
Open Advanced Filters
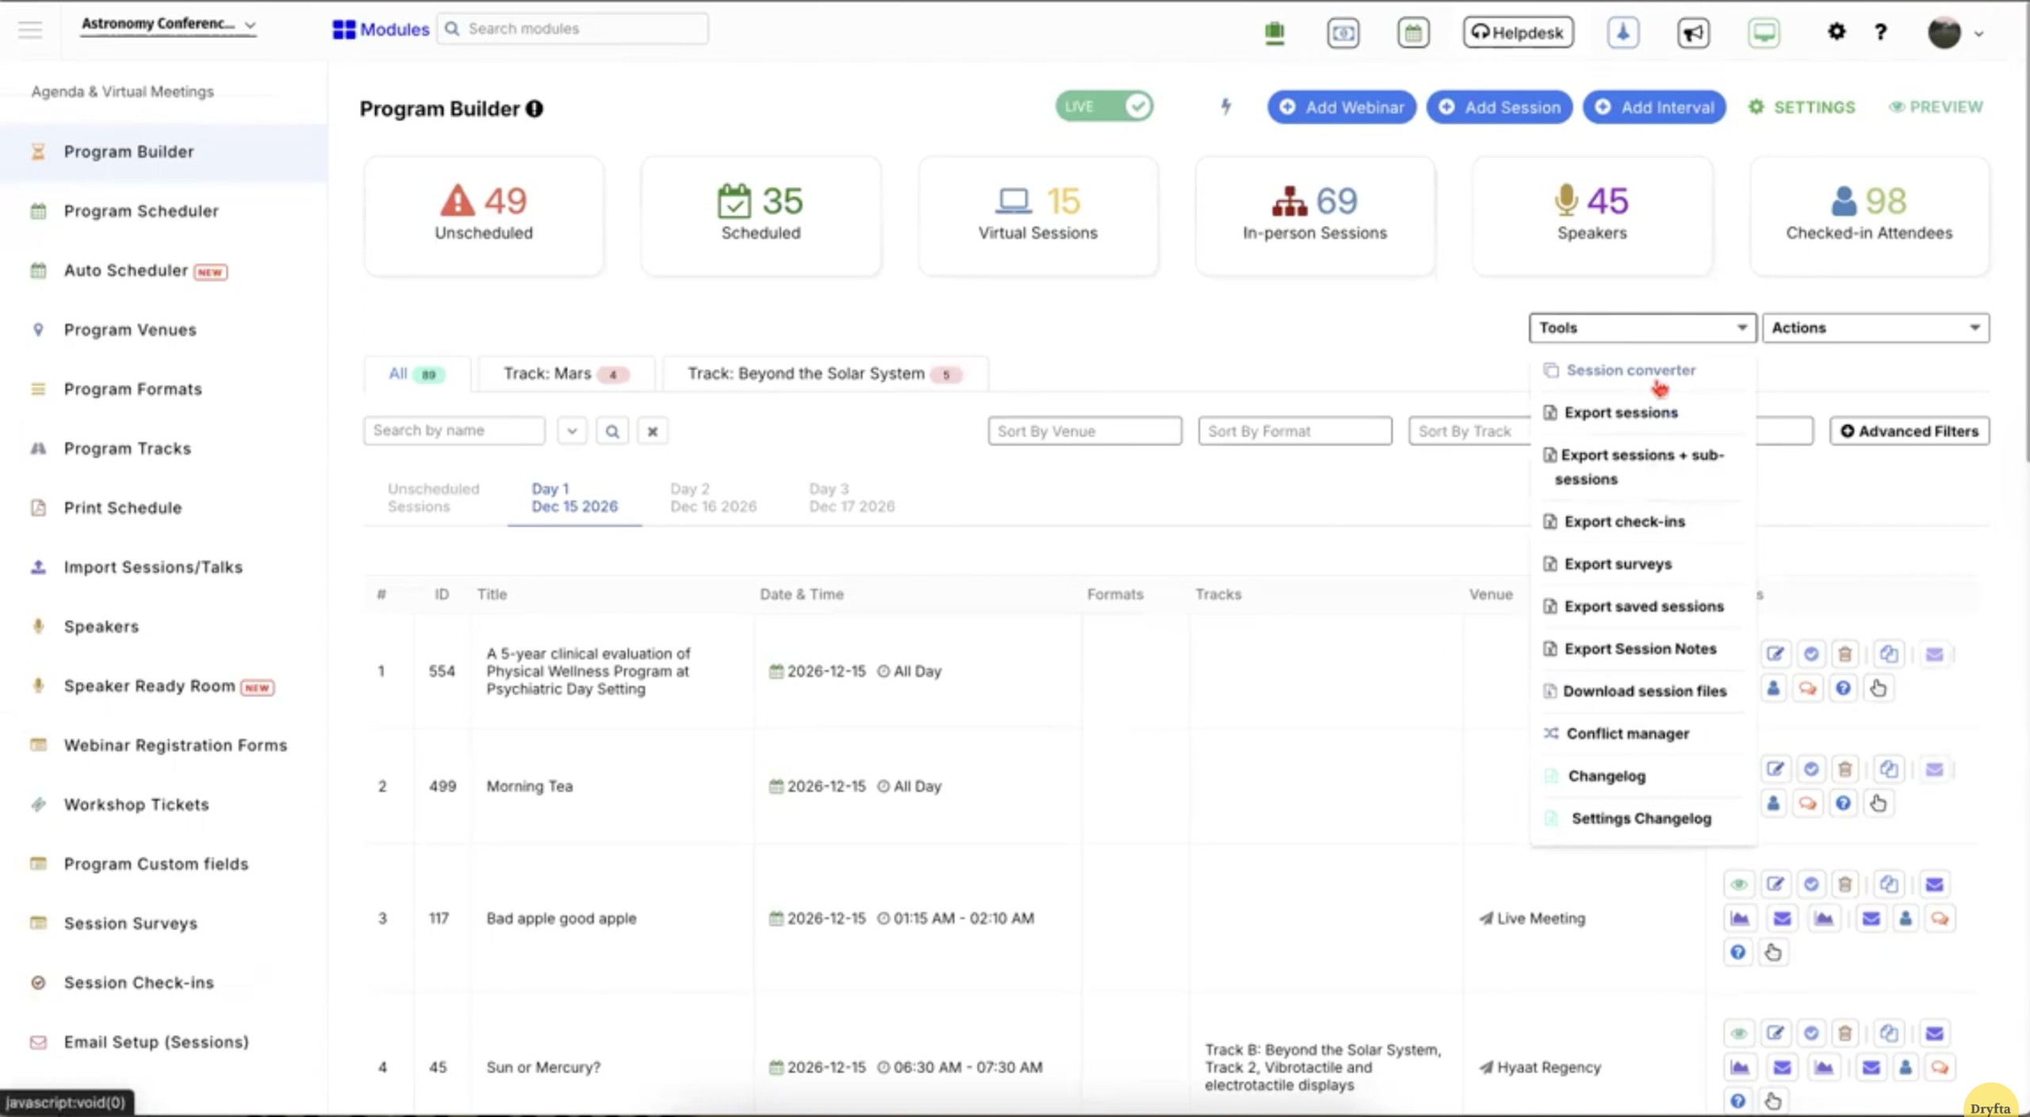[x=1909, y=430]
